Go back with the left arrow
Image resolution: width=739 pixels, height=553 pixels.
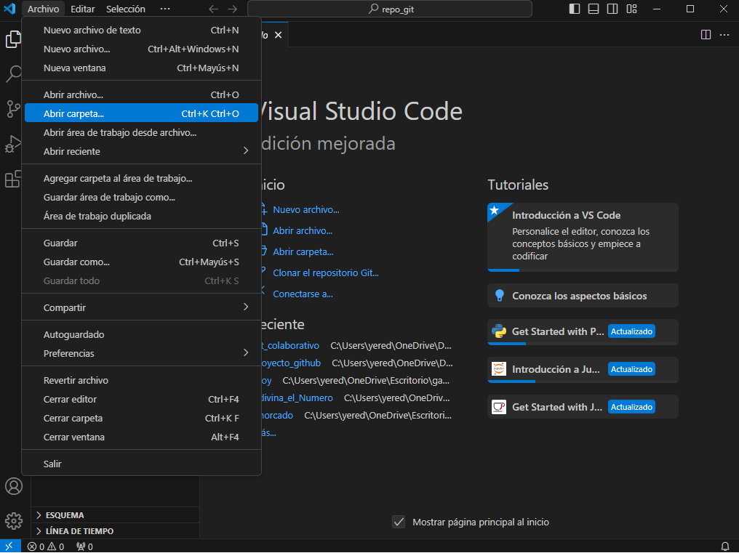pyautogui.click(x=214, y=9)
